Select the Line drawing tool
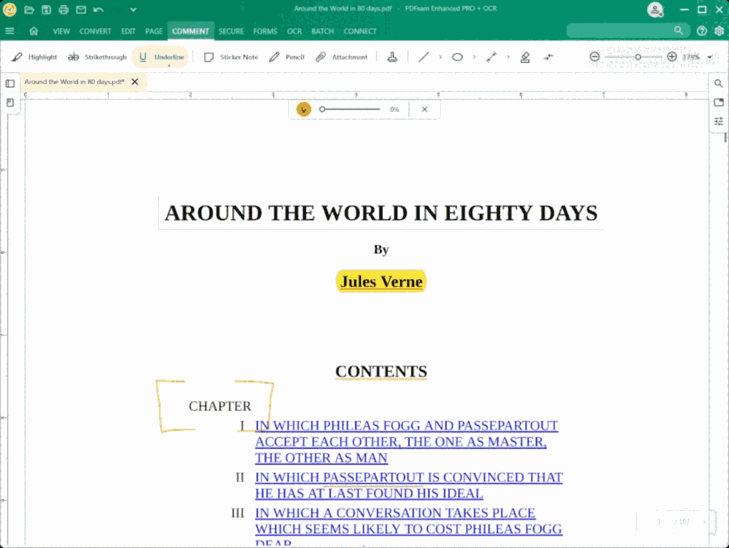The width and height of the screenshot is (729, 548). (x=424, y=57)
